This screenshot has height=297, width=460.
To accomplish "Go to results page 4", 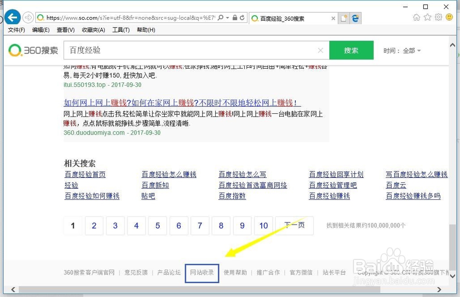I will pyautogui.click(x=137, y=226).
